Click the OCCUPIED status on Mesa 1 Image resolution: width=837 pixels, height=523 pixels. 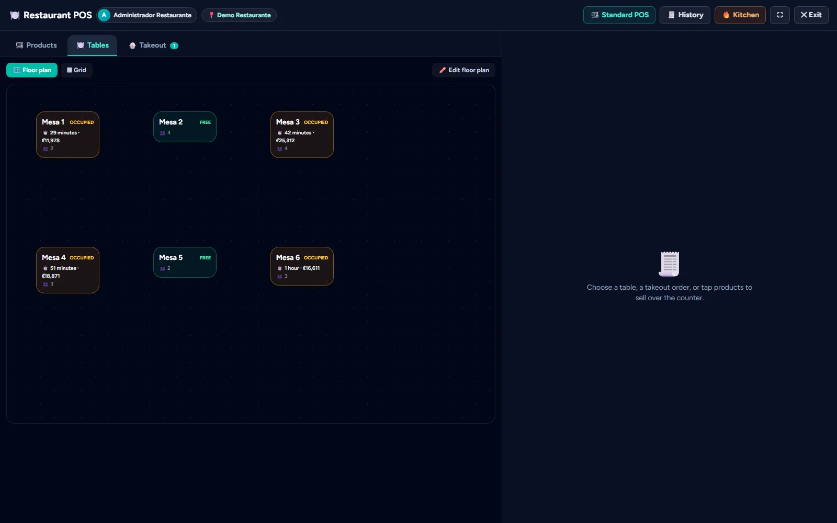82,122
